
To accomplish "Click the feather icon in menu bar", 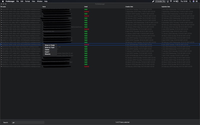I will [153, 1].
